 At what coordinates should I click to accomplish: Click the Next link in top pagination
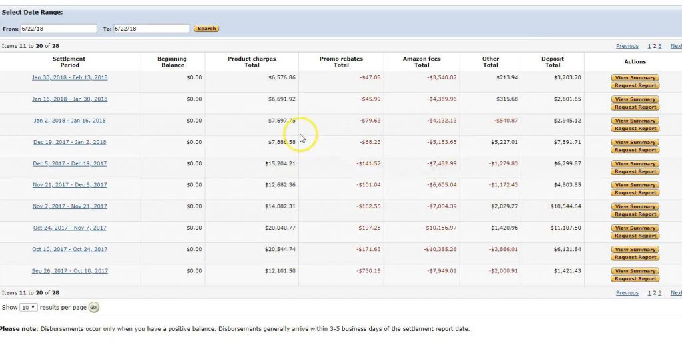click(675, 47)
